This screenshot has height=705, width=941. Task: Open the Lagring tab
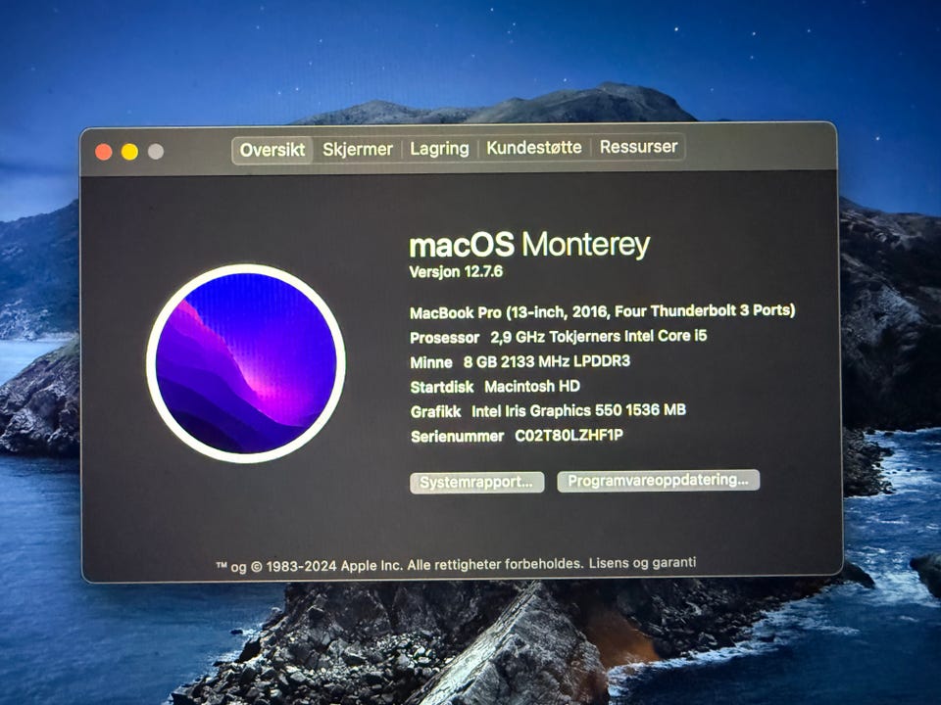pos(439,149)
